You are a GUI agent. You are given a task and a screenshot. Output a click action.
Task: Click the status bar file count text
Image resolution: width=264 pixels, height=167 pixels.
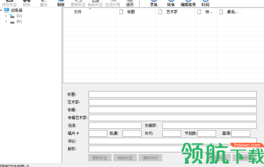pos(14,166)
